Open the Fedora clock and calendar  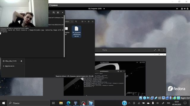pos(95,9)
